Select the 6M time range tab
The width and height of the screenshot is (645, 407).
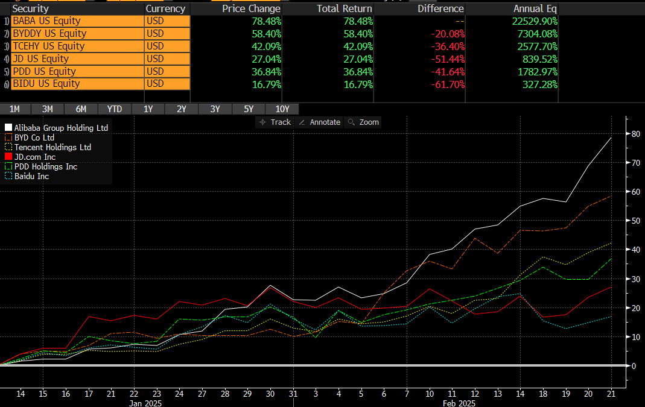[x=81, y=109]
